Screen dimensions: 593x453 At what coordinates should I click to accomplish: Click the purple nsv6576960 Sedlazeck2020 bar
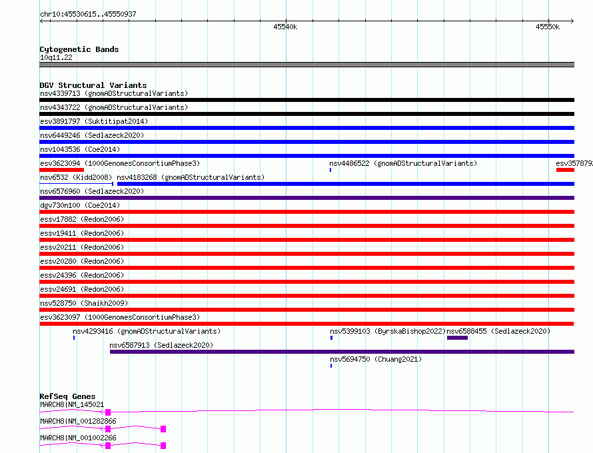pos(306,198)
